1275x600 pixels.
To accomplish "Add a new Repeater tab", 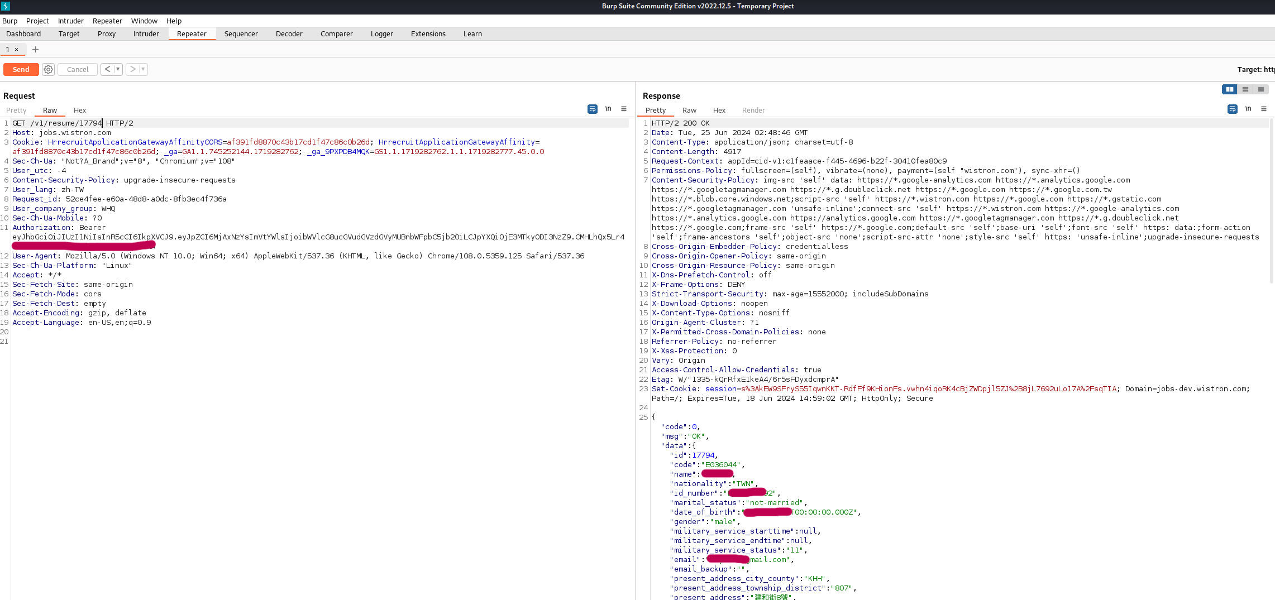I will [x=35, y=49].
